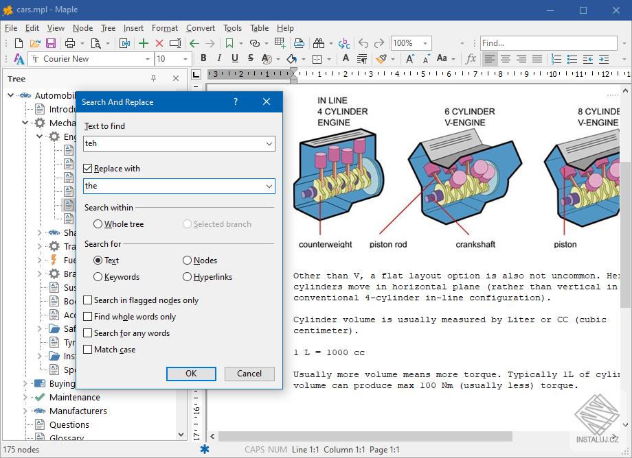Uncheck the Replace with checkbox

pyautogui.click(x=87, y=169)
